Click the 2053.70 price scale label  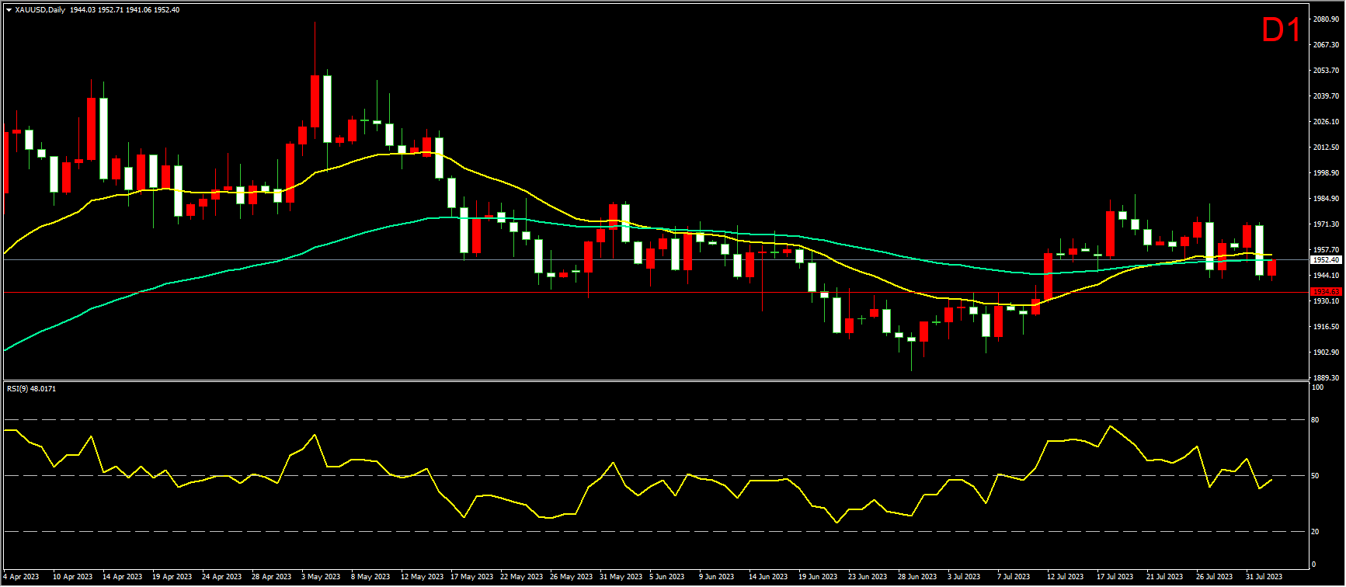point(1326,71)
